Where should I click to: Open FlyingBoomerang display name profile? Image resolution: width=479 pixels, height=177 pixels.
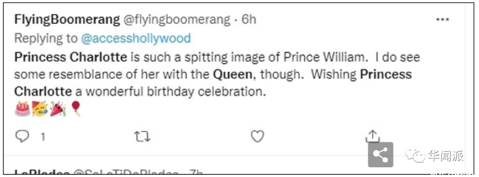(67, 20)
